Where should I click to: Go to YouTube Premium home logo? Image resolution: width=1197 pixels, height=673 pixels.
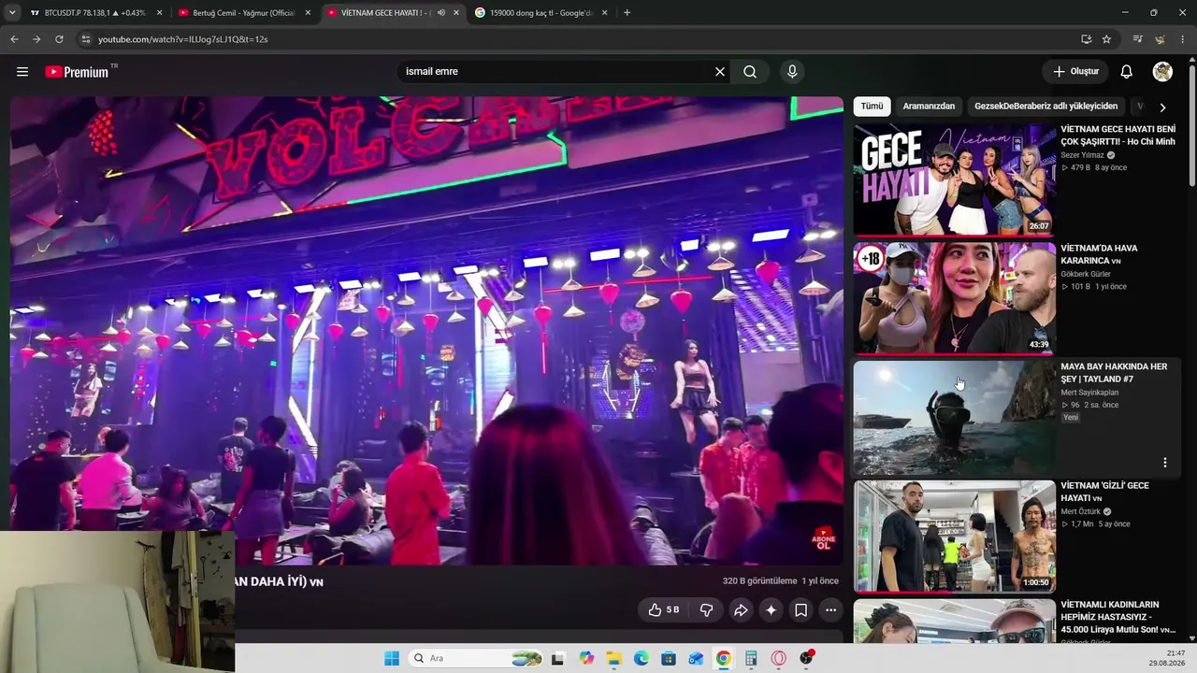click(x=77, y=72)
